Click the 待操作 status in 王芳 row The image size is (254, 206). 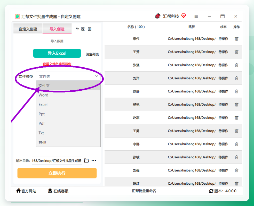[x=223, y=52]
